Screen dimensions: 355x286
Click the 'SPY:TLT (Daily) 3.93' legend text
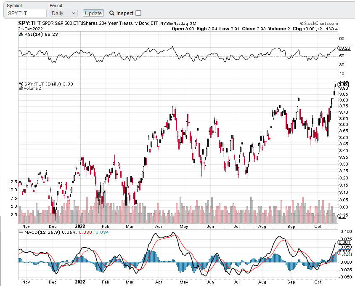click(49, 84)
